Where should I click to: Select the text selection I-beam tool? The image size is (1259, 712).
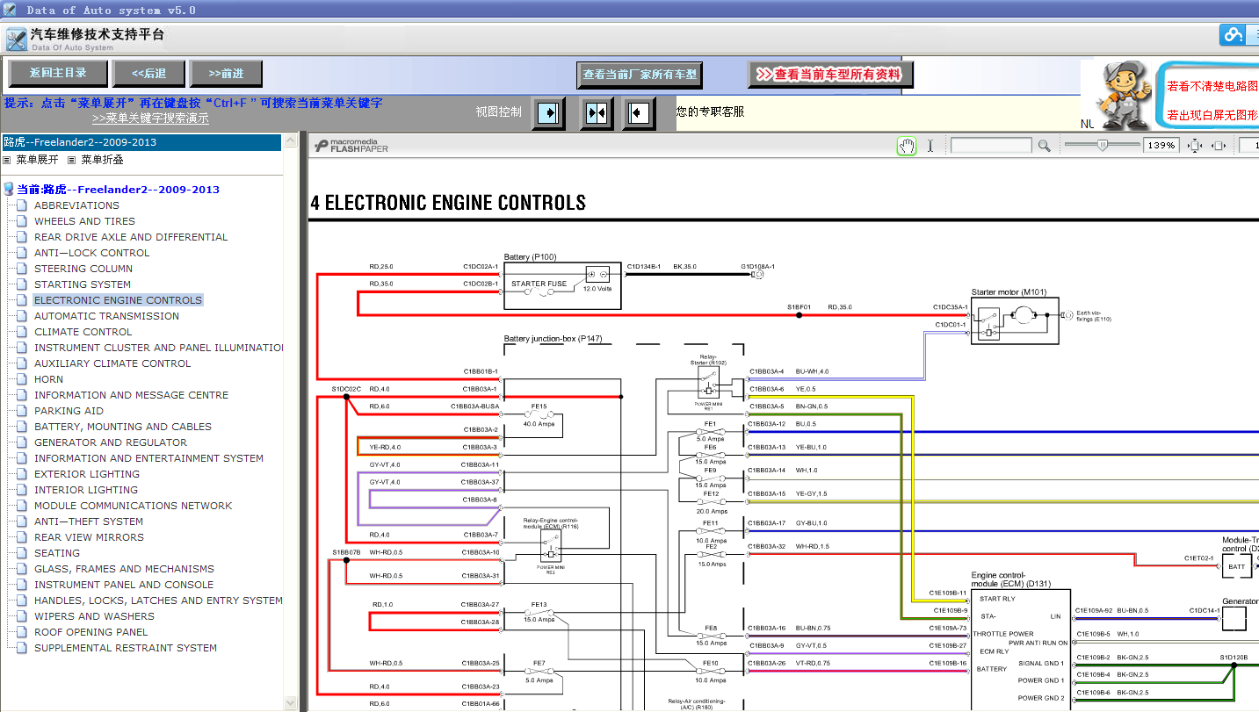[930, 146]
